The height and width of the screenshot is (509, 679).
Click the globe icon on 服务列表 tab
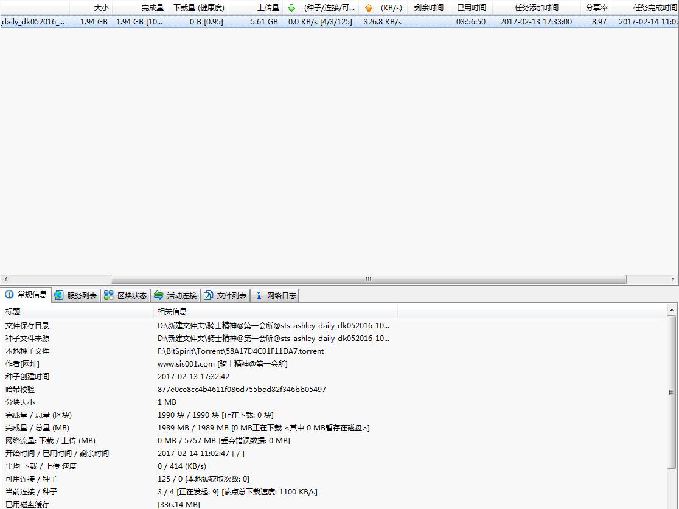[59, 295]
